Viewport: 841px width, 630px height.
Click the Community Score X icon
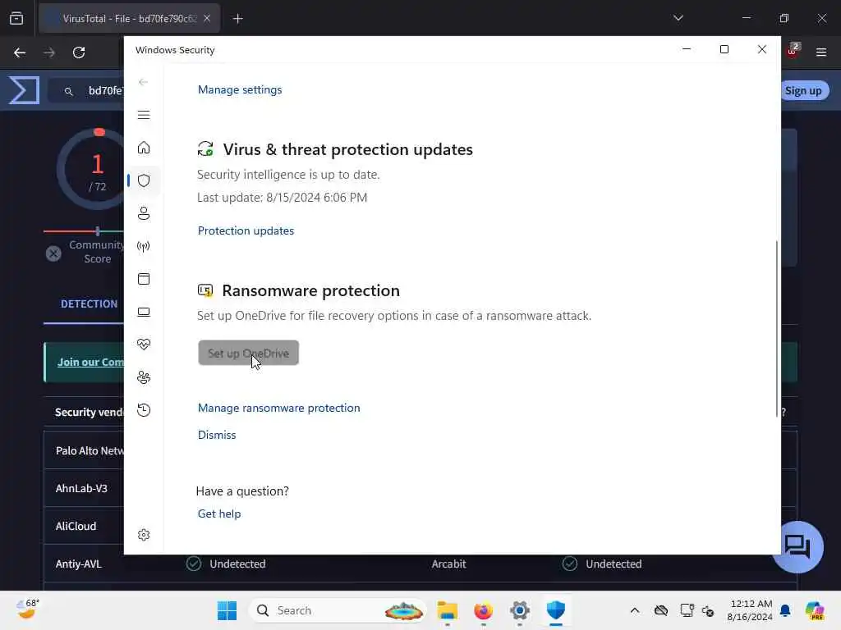coord(53,253)
